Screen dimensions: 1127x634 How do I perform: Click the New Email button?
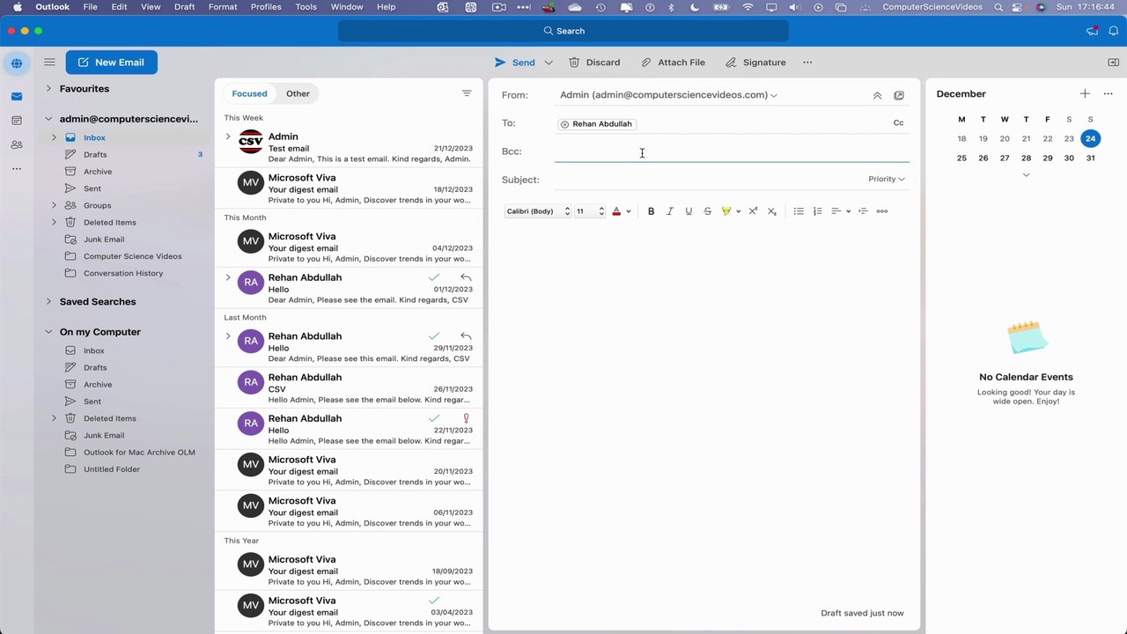click(x=111, y=63)
